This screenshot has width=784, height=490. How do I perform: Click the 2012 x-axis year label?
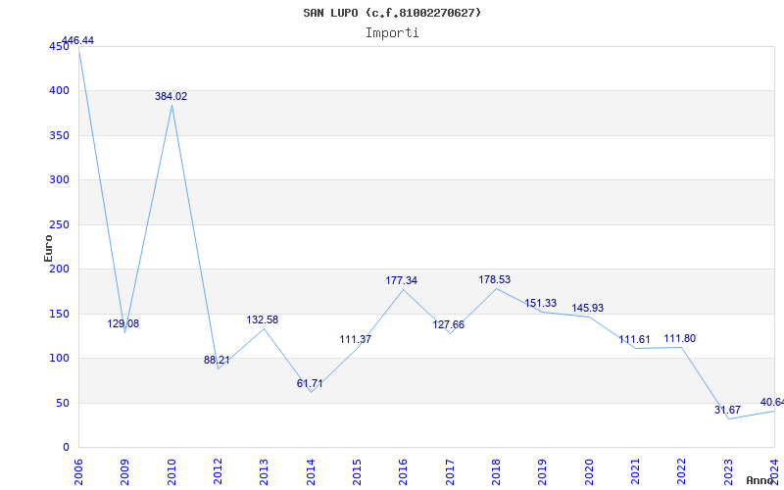pos(218,472)
